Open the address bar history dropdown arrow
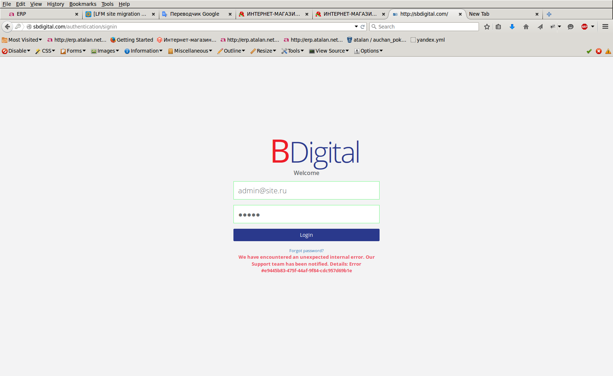Screen dimensions: 613x376 (x=356, y=27)
